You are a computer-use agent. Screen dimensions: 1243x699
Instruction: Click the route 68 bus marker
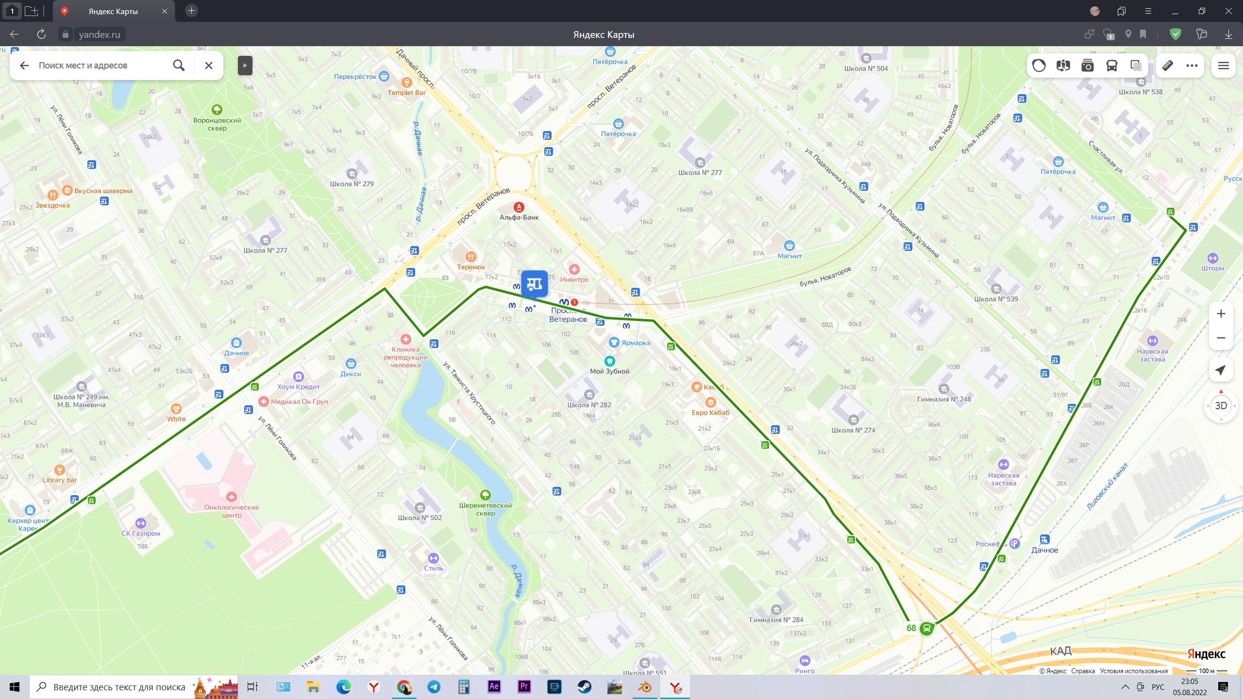(x=926, y=629)
